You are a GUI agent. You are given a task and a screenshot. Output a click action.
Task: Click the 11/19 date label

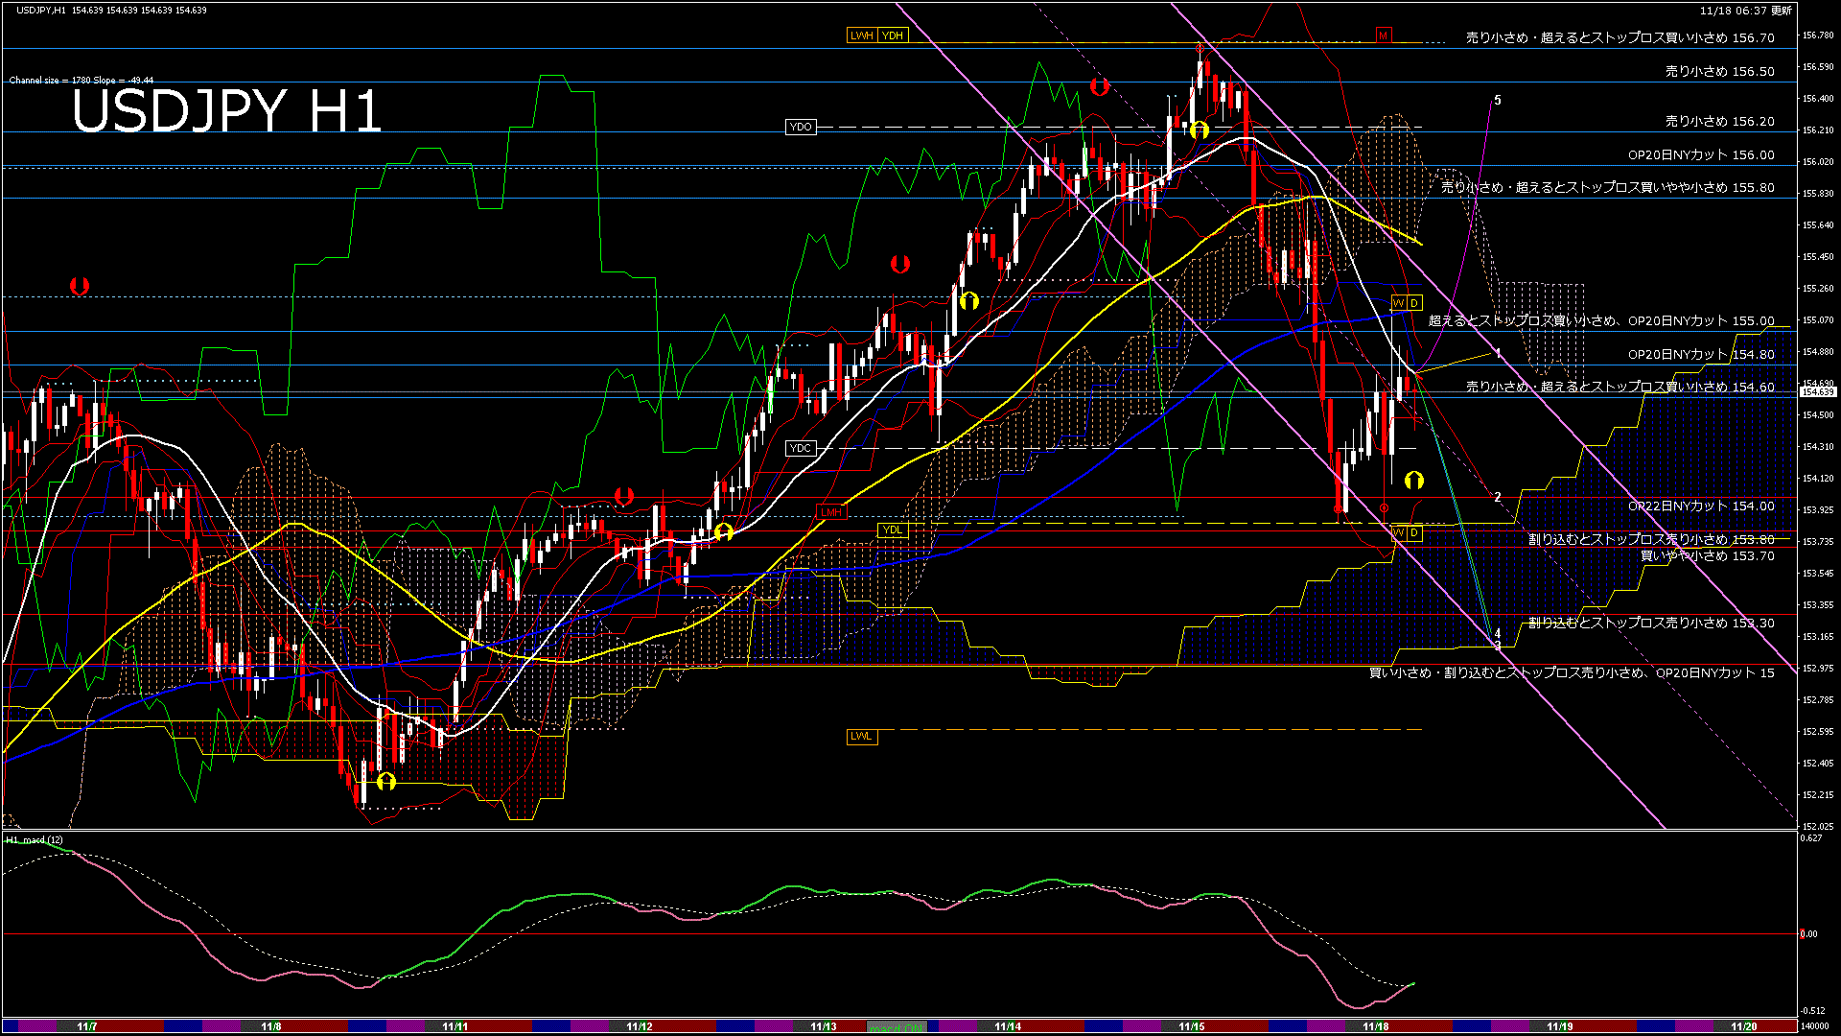(1560, 1026)
